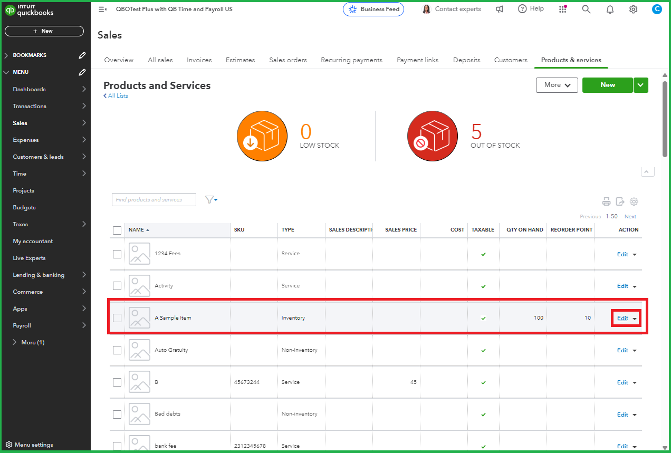This screenshot has width=671, height=453.
Task: Check the select-all header checkbox
Action: pos(117,230)
